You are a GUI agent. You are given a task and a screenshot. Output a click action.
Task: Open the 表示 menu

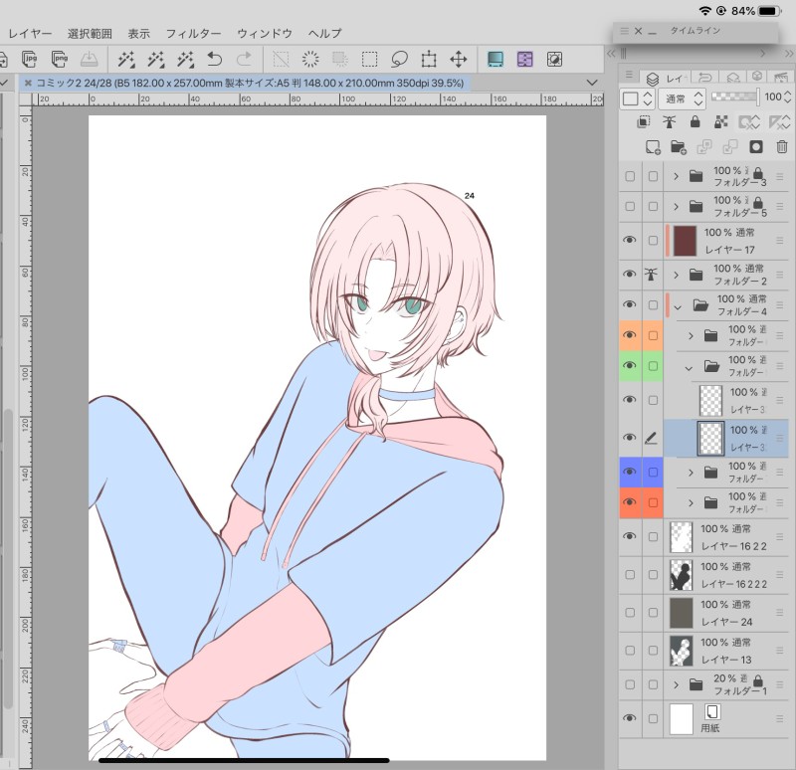tap(138, 34)
